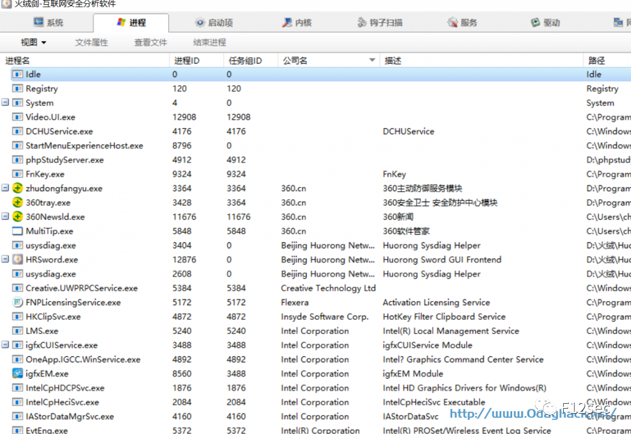The width and height of the screenshot is (631, 434).
Task: Click the MultiTip.exe window icon
Action: [x=17, y=231]
